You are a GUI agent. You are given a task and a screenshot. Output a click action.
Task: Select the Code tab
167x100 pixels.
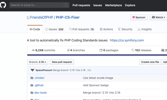(35, 29)
